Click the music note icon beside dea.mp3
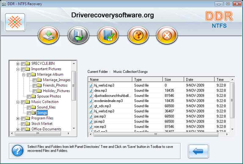This screenshot has height=164, width=243. click(91, 90)
